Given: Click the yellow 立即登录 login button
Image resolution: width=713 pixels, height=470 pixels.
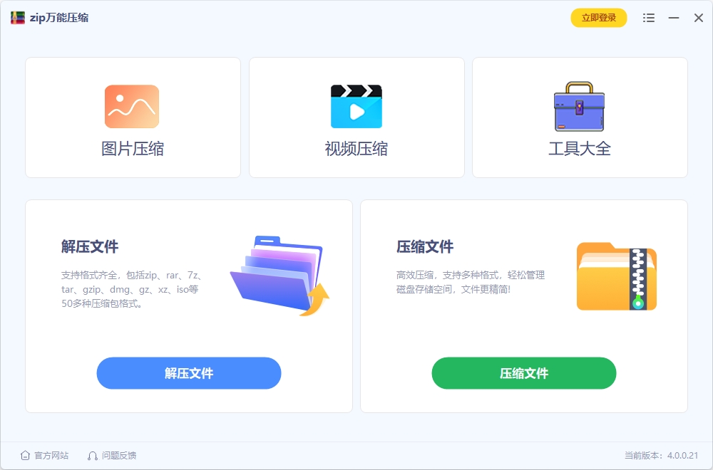Looking at the screenshot, I should pos(599,18).
